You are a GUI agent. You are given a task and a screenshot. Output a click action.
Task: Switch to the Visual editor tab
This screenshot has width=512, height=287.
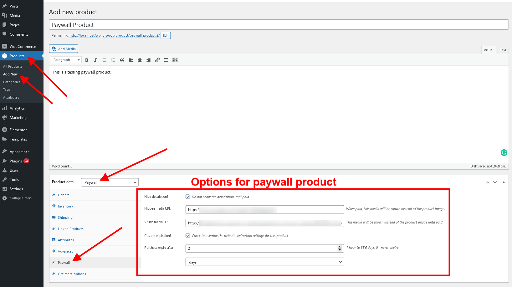coord(489,50)
